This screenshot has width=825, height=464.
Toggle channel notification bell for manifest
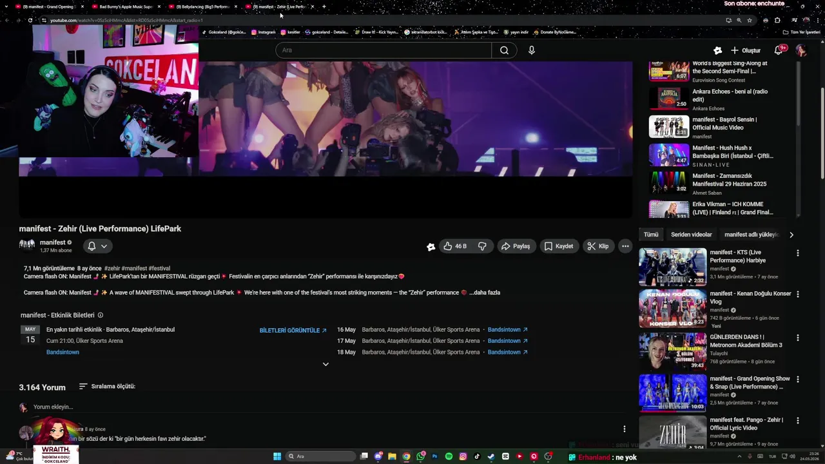pyautogui.click(x=97, y=246)
